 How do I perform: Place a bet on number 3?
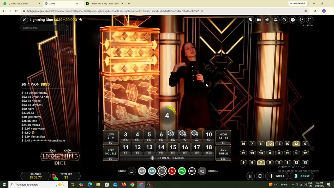click(126, 136)
